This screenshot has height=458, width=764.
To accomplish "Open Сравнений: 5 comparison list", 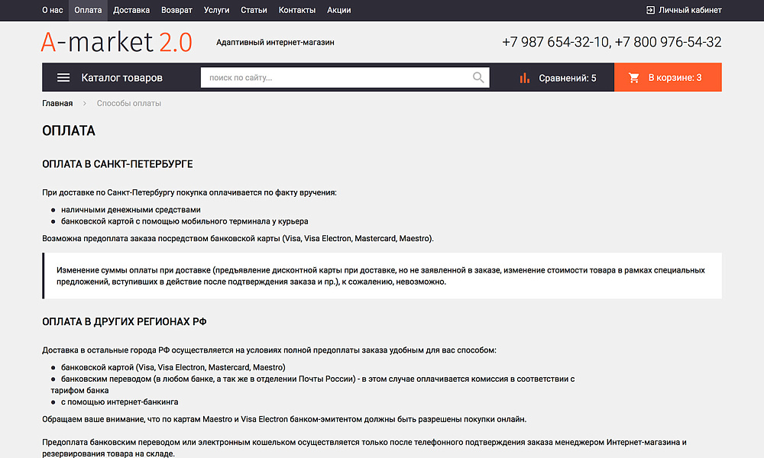I will (567, 77).
